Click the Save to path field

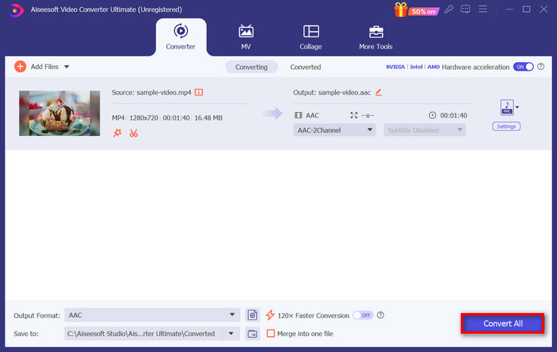click(143, 334)
